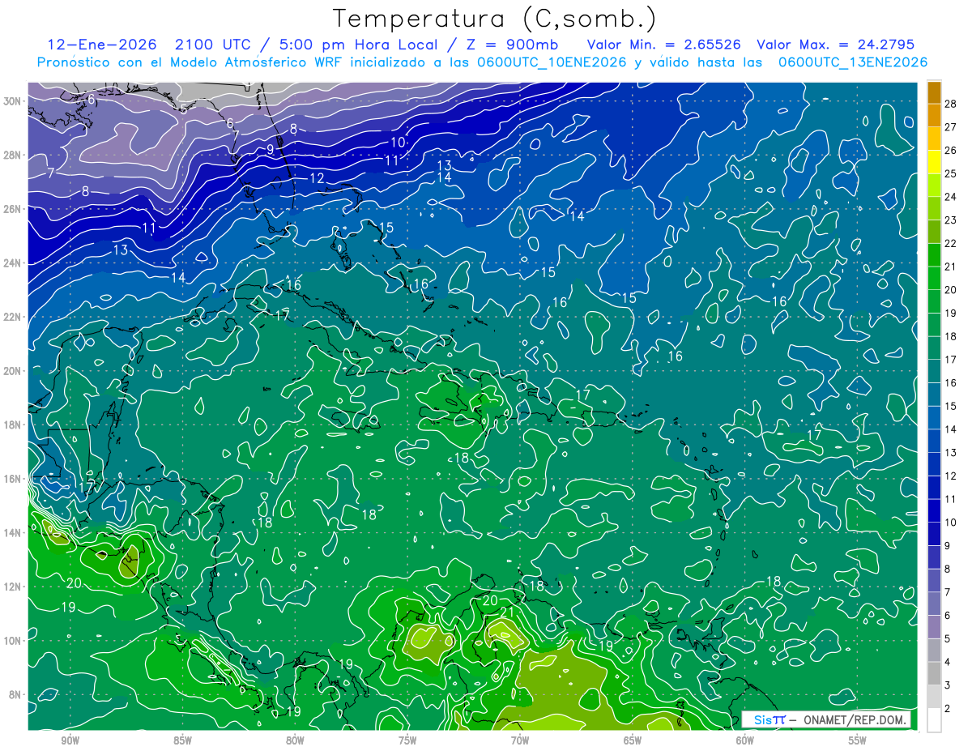
Task: Click the '75W' longitude label
Action: (x=407, y=740)
